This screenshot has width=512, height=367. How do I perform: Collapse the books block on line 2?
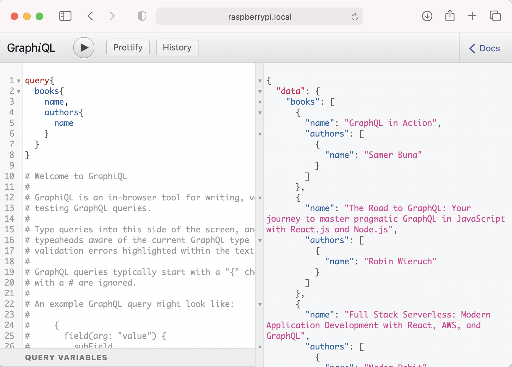pyautogui.click(x=19, y=92)
